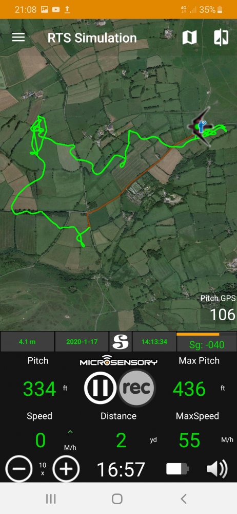This screenshot has height=514, width=237.
Task: Tap the split-screen flip icon
Action: point(221,38)
